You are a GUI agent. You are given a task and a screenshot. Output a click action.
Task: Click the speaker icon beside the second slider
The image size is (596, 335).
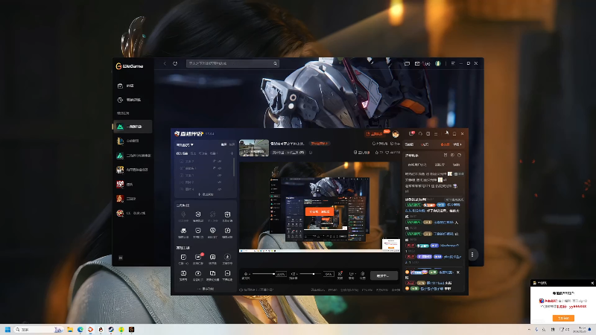click(293, 275)
